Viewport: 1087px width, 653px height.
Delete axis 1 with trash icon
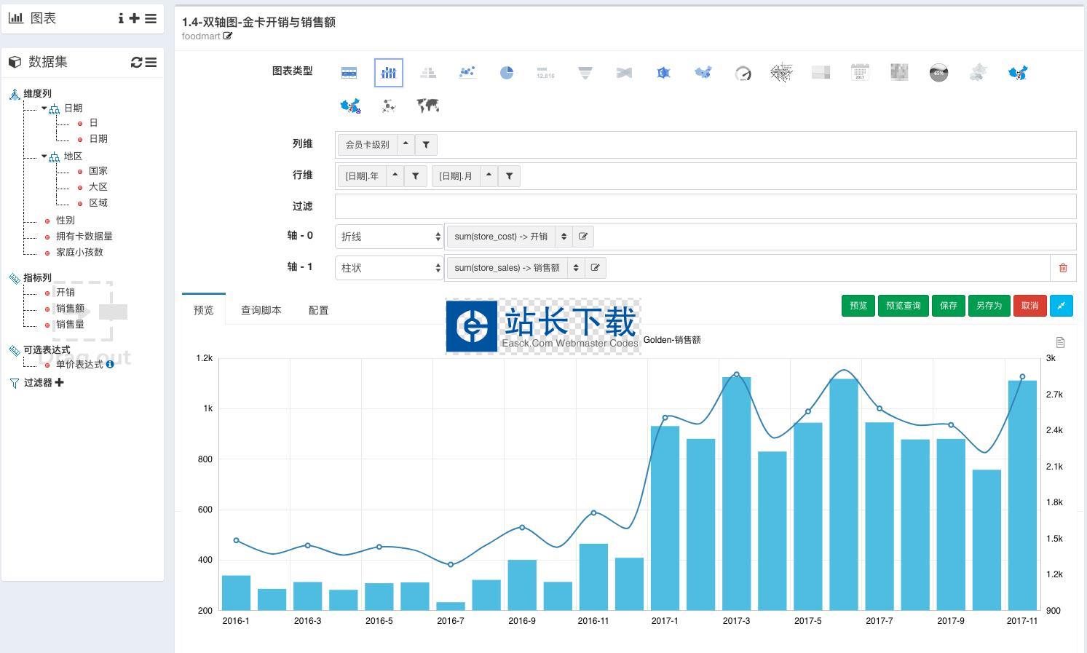coord(1062,268)
